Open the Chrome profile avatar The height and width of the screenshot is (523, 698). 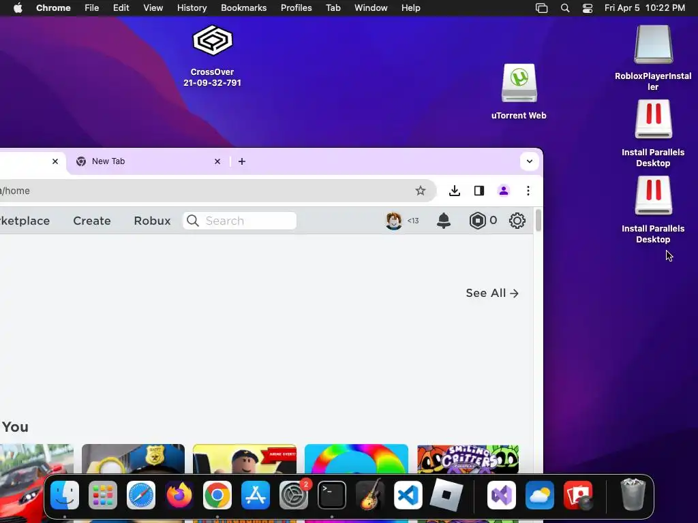click(504, 191)
